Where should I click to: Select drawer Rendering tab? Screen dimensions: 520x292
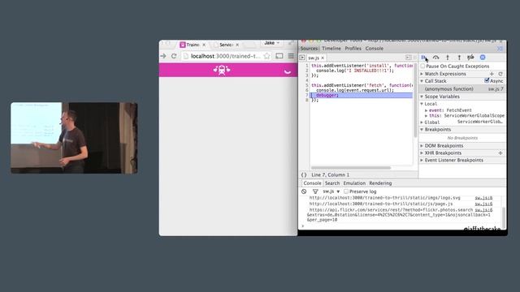[x=380, y=183]
